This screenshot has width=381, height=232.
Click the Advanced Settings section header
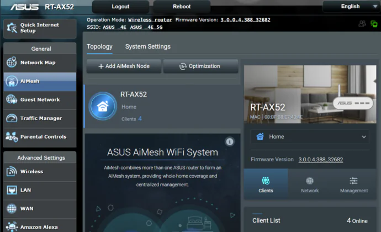(40, 157)
